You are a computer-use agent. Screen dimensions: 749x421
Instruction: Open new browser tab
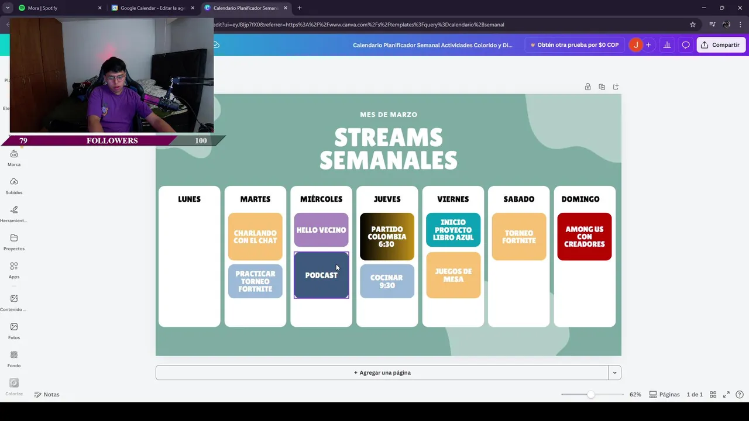click(x=300, y=8)
